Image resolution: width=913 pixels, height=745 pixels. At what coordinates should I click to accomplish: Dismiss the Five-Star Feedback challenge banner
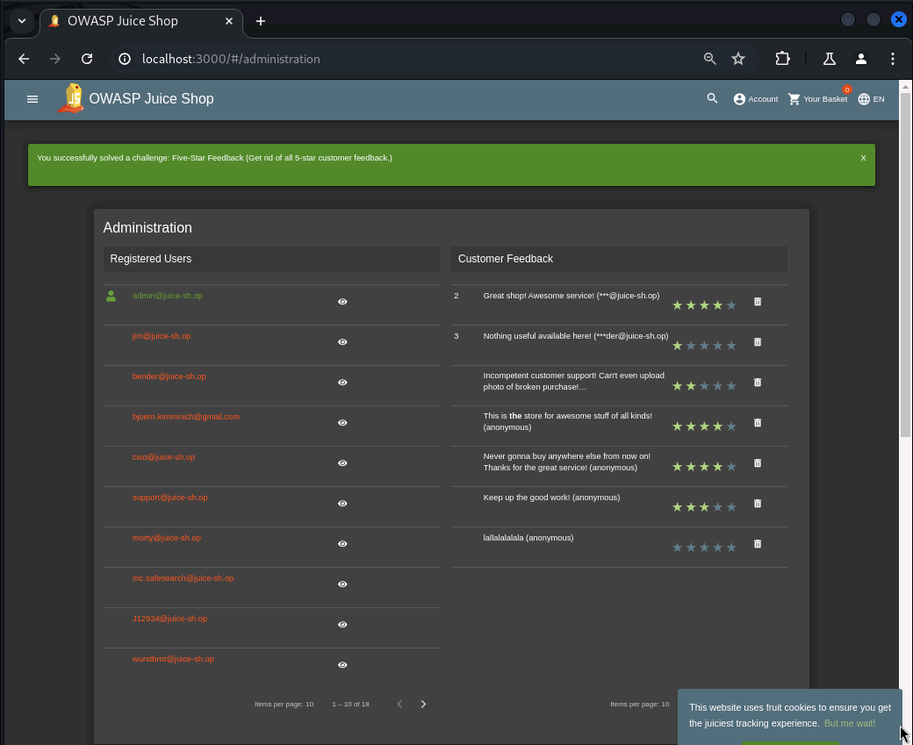[863, 158]
